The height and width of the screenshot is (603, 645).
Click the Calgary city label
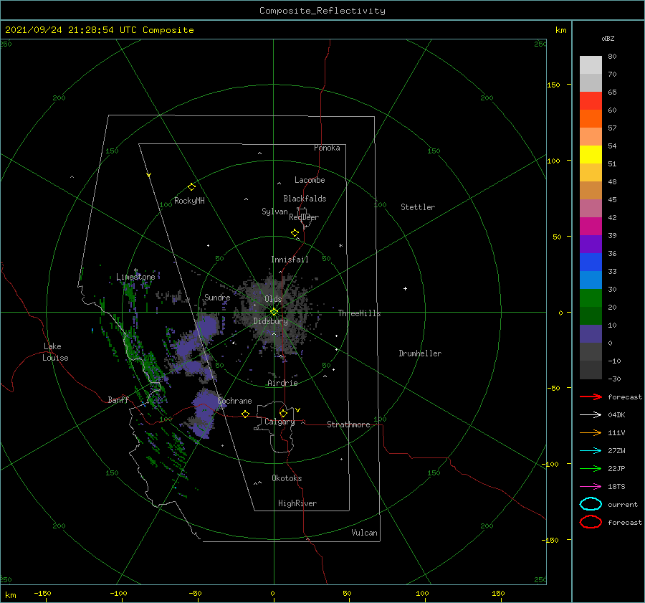[279, 422]
